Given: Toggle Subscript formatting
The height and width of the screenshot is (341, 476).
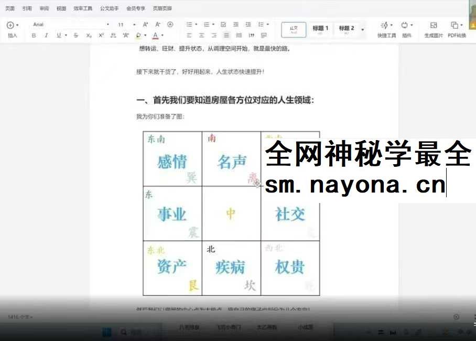Looking at the screenshot, I should (x=89, y=36).
